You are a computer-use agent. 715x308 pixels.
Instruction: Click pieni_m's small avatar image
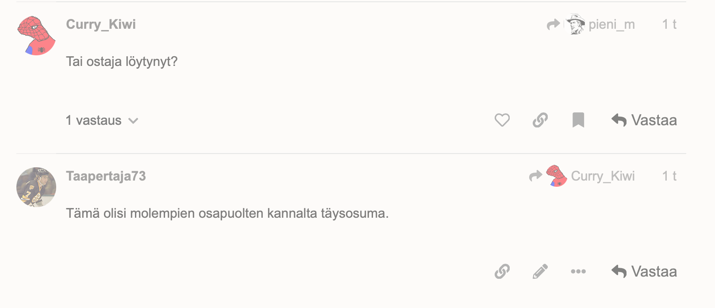coord(576,24)
